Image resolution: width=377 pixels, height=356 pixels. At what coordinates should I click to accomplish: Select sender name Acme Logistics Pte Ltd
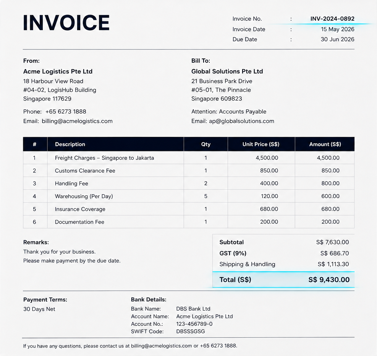[x=58, y=72]
